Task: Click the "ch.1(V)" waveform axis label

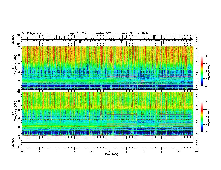Action: click(x=13, y=39)
